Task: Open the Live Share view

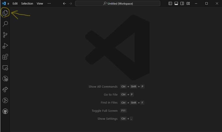Action: point(5,89)
